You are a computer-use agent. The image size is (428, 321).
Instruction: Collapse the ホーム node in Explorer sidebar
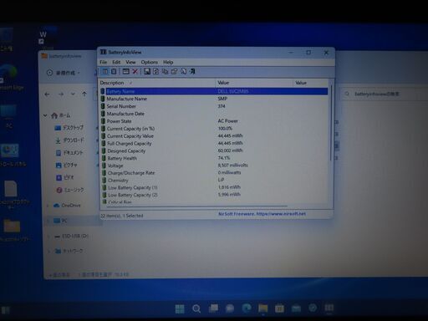pos(45,115)
